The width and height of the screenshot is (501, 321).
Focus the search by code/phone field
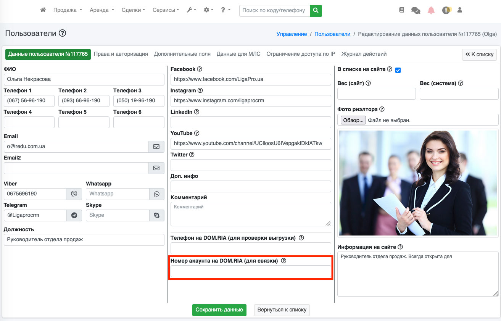point(274,11)
